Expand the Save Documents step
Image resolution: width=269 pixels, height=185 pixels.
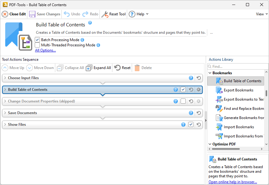tap(5, 113)
